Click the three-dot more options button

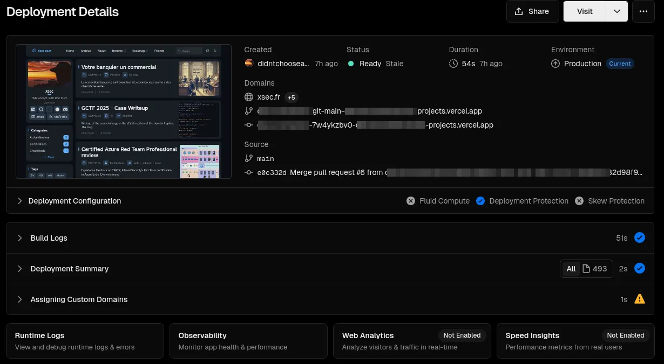(x=643, y=11)
